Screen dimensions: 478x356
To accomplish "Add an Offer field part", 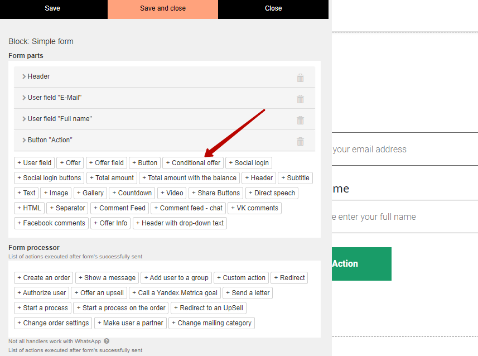I will coord(107,163).
